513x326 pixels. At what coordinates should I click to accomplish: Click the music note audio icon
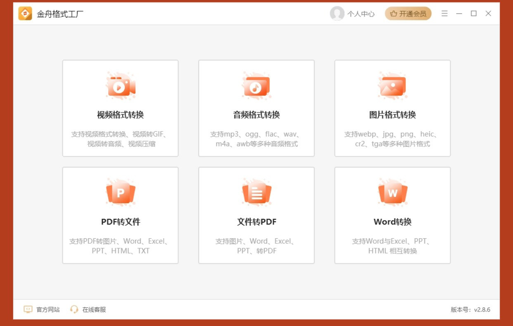click(x=256, y=86)
